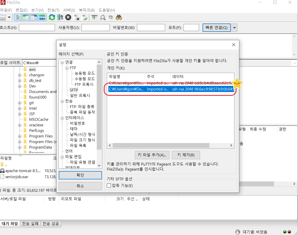
Task: Toggle directory comparison magnifier icon
Action: (103, 17)
